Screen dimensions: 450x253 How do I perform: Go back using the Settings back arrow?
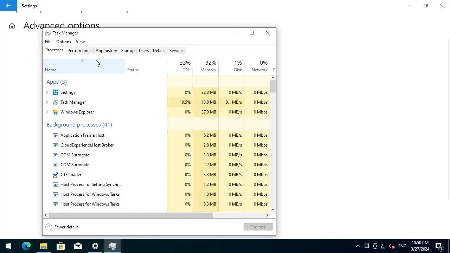(x=8, y=6)
